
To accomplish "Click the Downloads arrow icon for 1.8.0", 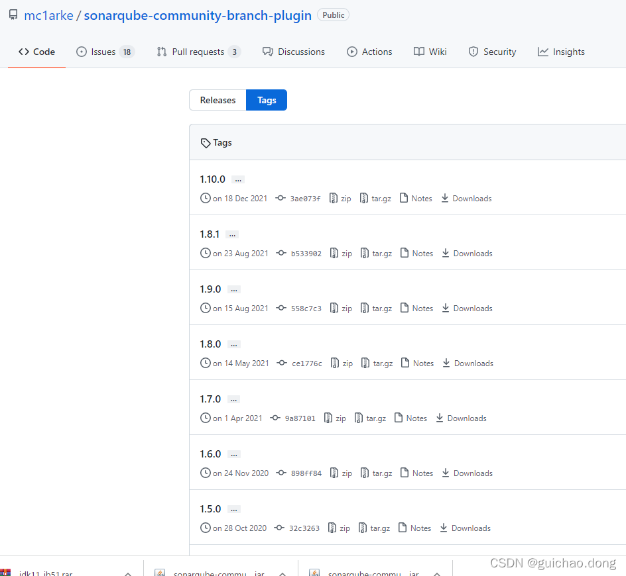I will (x=446, y=363).
